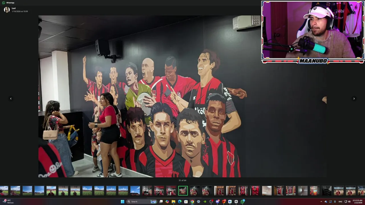Open Settings gear on the taskbar

[198, 202]
